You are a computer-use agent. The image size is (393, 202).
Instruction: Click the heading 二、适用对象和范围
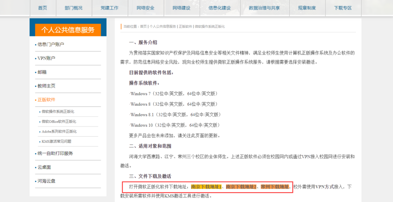point(150,146)
